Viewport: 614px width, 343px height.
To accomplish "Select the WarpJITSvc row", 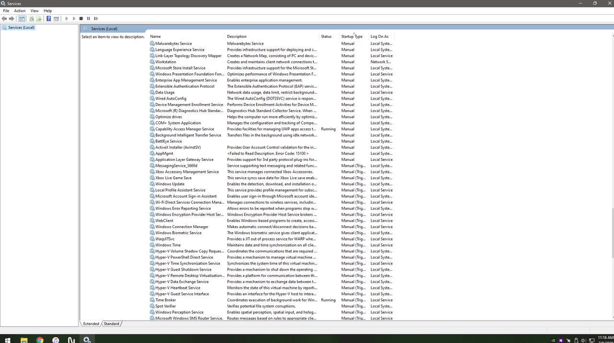I will click(272, 239).
